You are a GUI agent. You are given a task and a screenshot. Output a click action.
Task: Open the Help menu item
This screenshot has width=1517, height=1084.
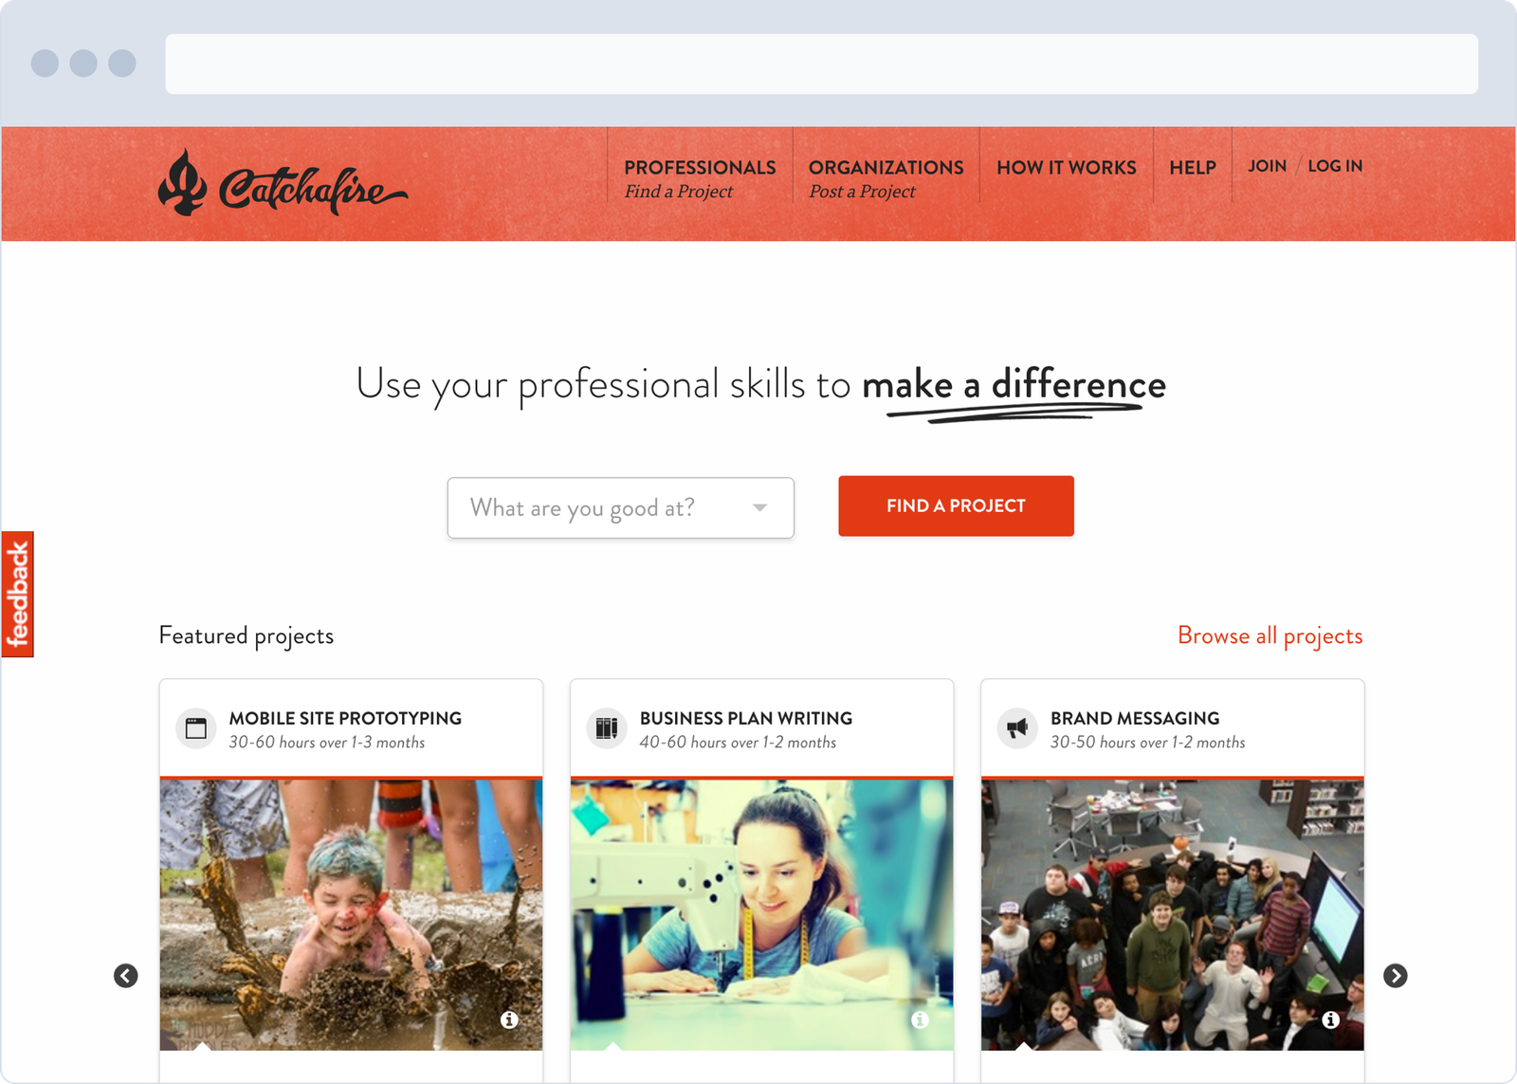tap(1193, 168)
